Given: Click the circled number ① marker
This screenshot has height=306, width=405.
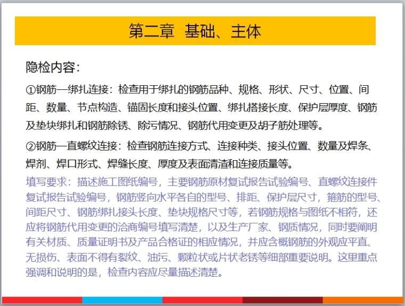Looking at the screenshot, I should pyautogui.click(x=30, y=89).
